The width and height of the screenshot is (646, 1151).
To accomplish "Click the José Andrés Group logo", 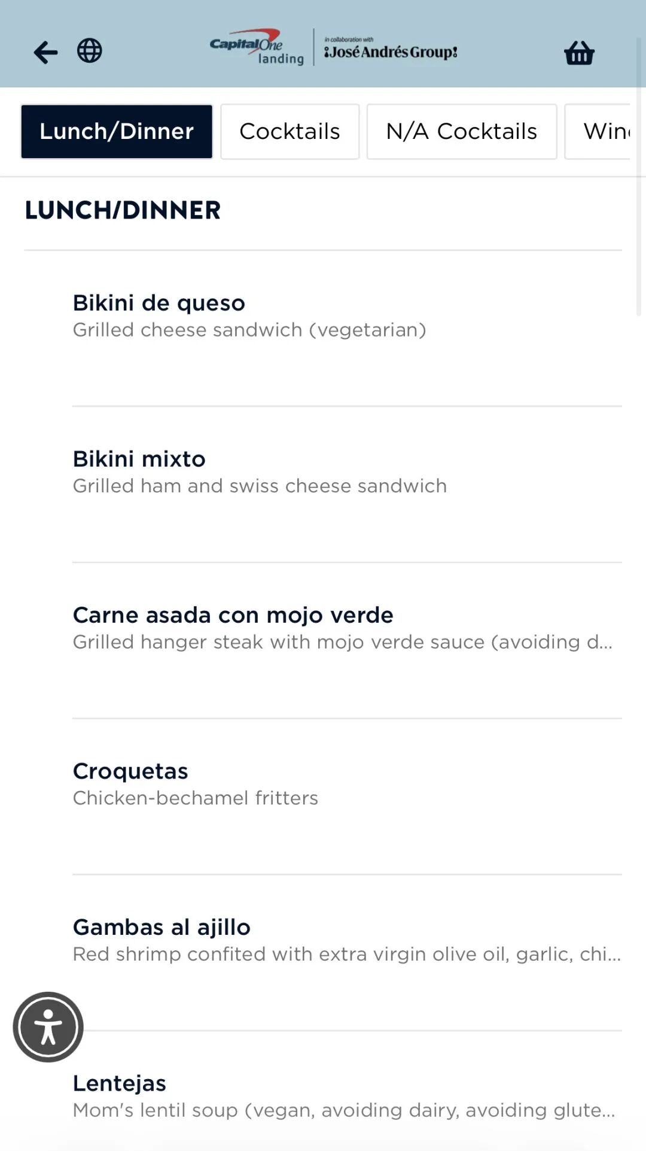I will [391, 49].
